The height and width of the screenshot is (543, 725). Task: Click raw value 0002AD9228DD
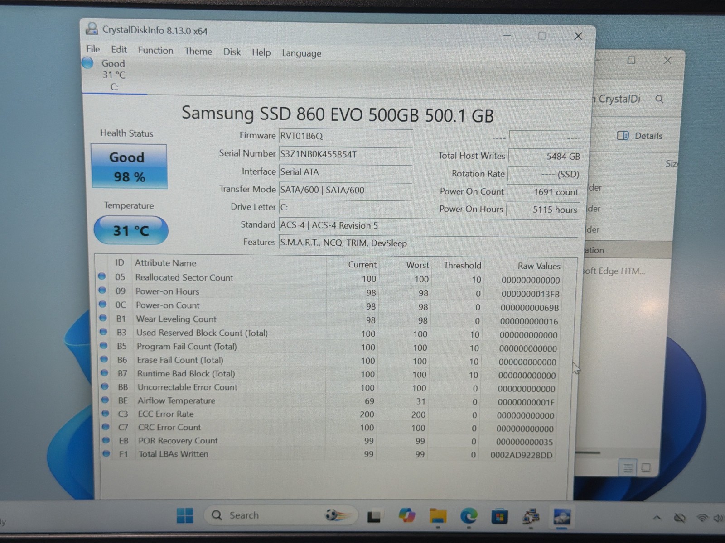[x=521, y=455]
